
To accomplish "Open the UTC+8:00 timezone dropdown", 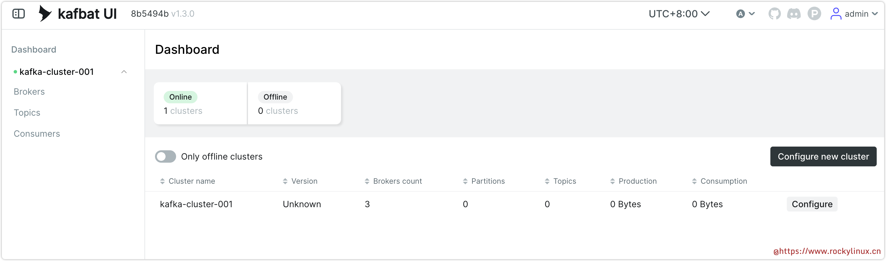I will pyautogui.click(x=679, y=14).
